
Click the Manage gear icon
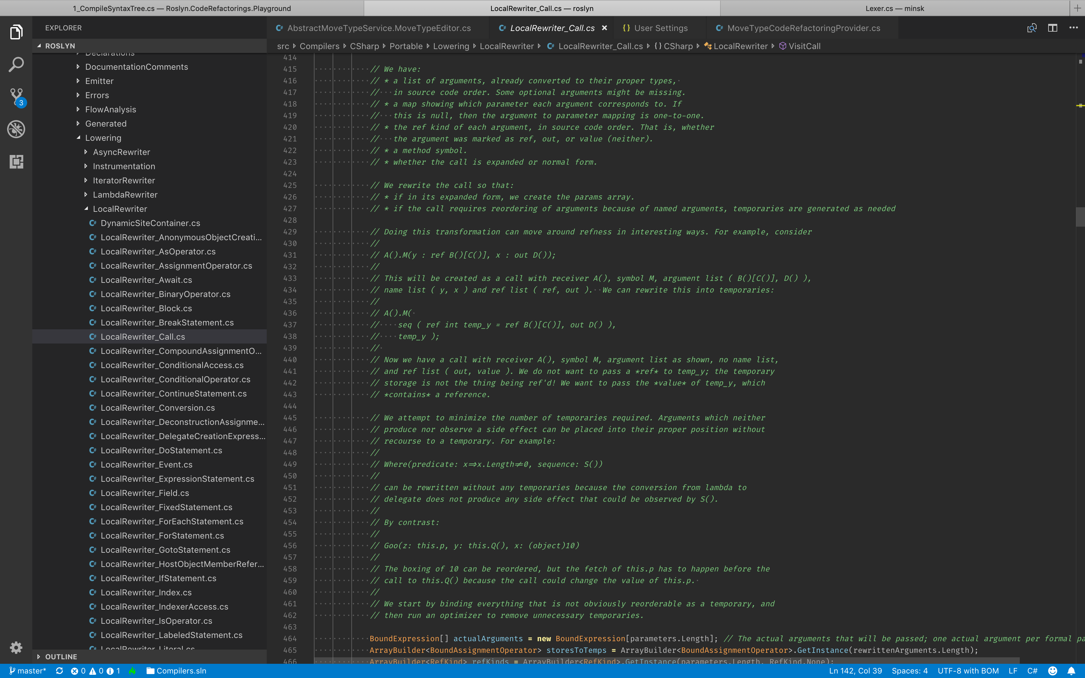(16, 647)
